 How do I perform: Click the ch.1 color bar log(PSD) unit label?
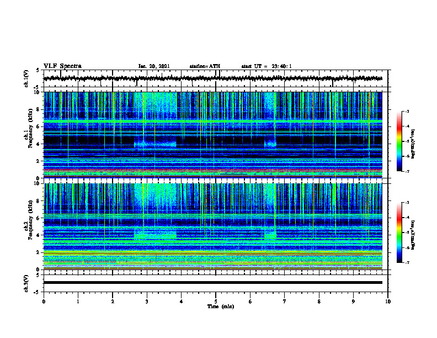[x=413, y=144]
